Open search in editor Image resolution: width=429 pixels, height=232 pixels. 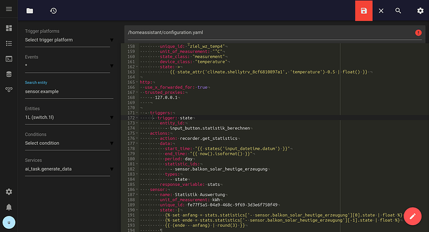pos(398,11)
